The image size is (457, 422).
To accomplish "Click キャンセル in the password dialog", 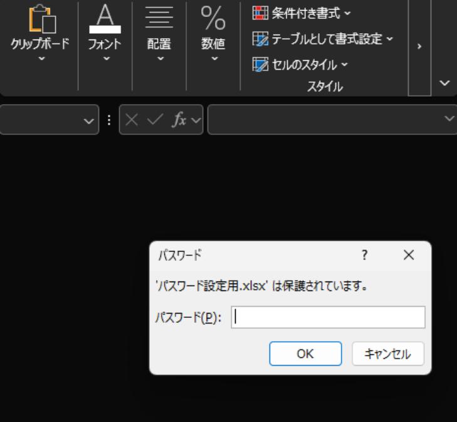I will click(388, 354).
